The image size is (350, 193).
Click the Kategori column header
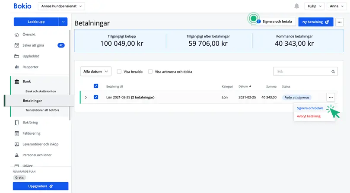227,86
